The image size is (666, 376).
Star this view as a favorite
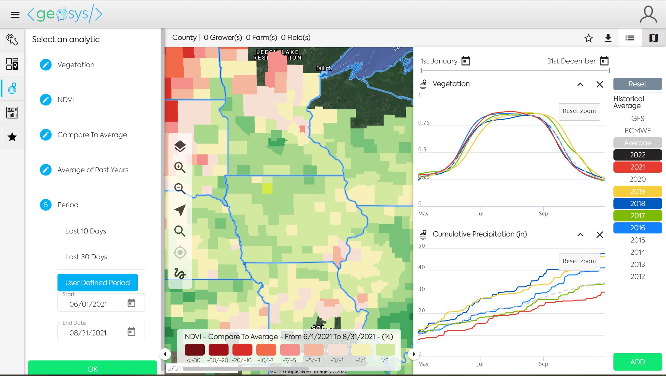click(x=588, y=38)
